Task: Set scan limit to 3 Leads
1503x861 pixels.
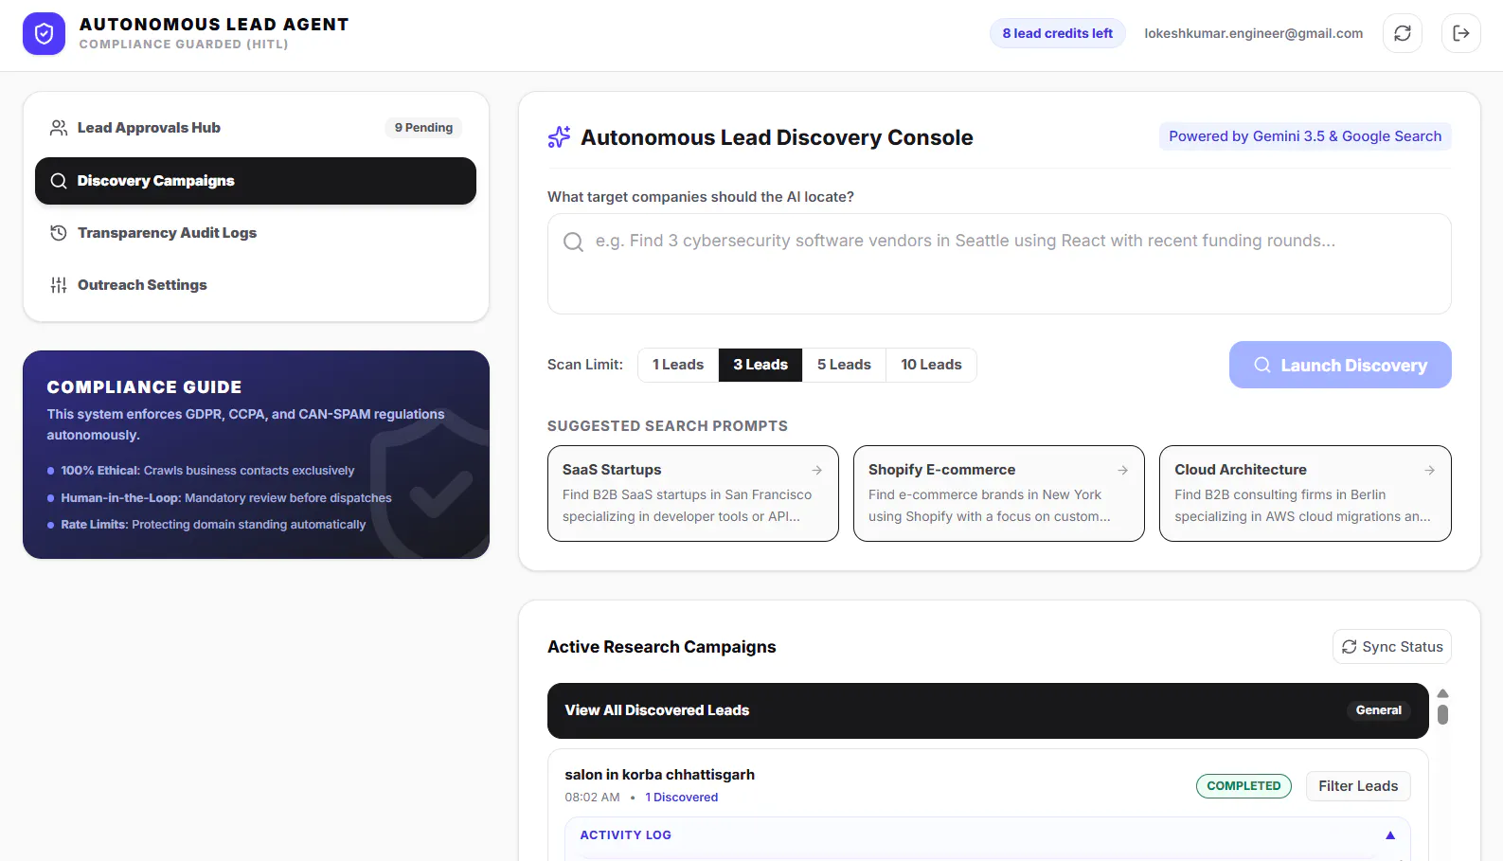Action: coord(760,365)
